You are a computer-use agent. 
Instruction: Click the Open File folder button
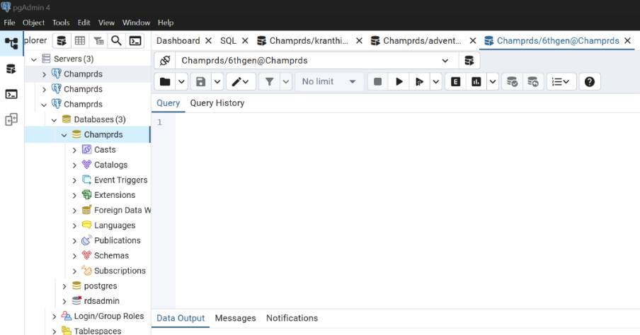165,82
